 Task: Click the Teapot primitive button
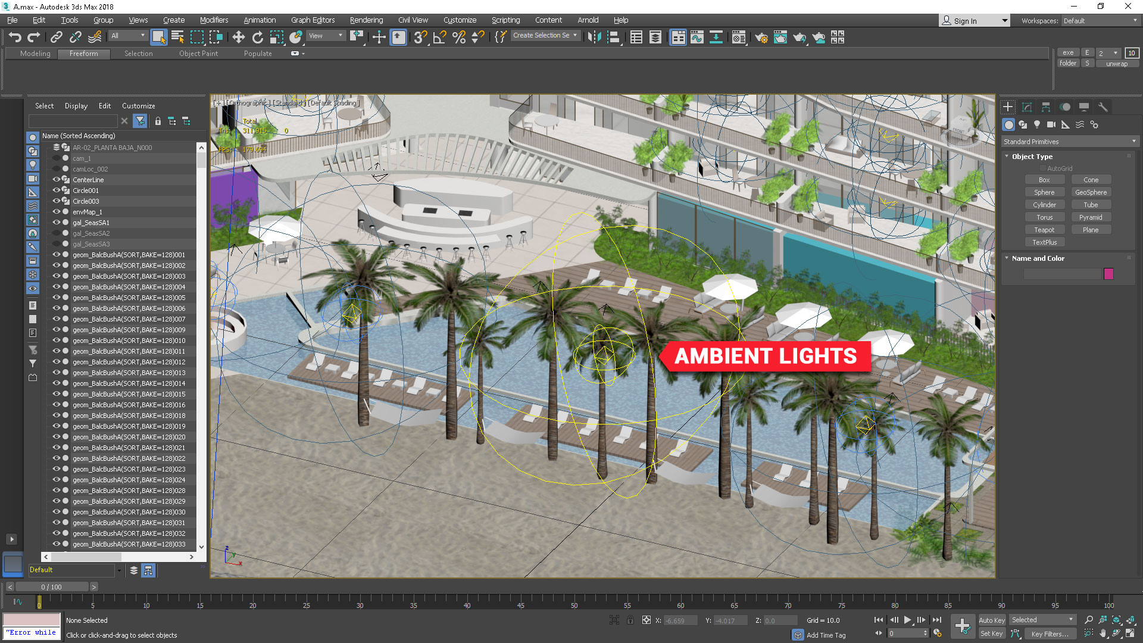[x=1044, y=230]
